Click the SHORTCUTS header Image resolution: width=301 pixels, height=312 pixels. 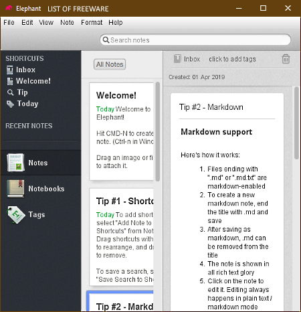pos(25,58)
